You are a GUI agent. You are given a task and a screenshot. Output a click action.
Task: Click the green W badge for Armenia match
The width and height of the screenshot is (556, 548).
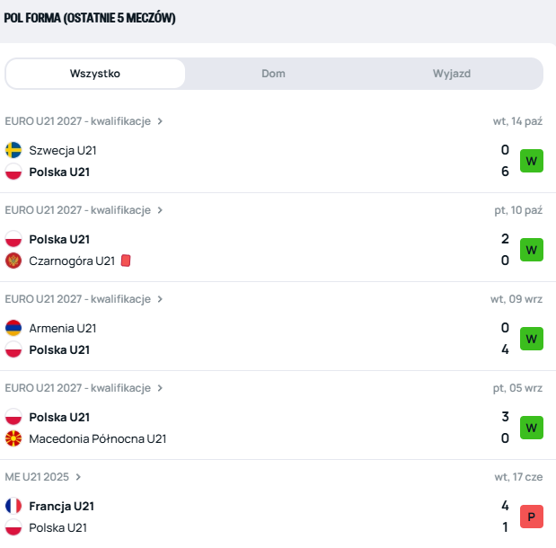point(532,339)
